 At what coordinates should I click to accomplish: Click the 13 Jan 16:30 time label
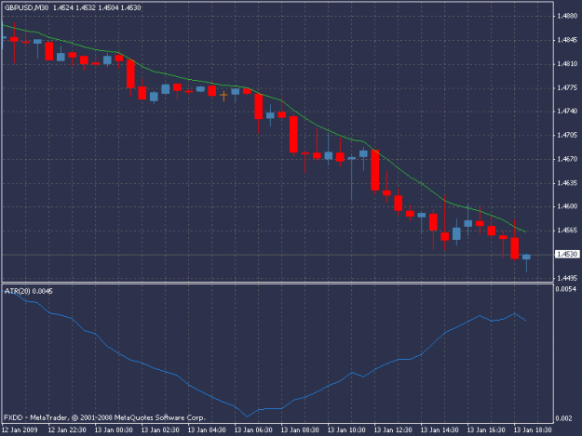pyautogui.click(x=486, y=430)
